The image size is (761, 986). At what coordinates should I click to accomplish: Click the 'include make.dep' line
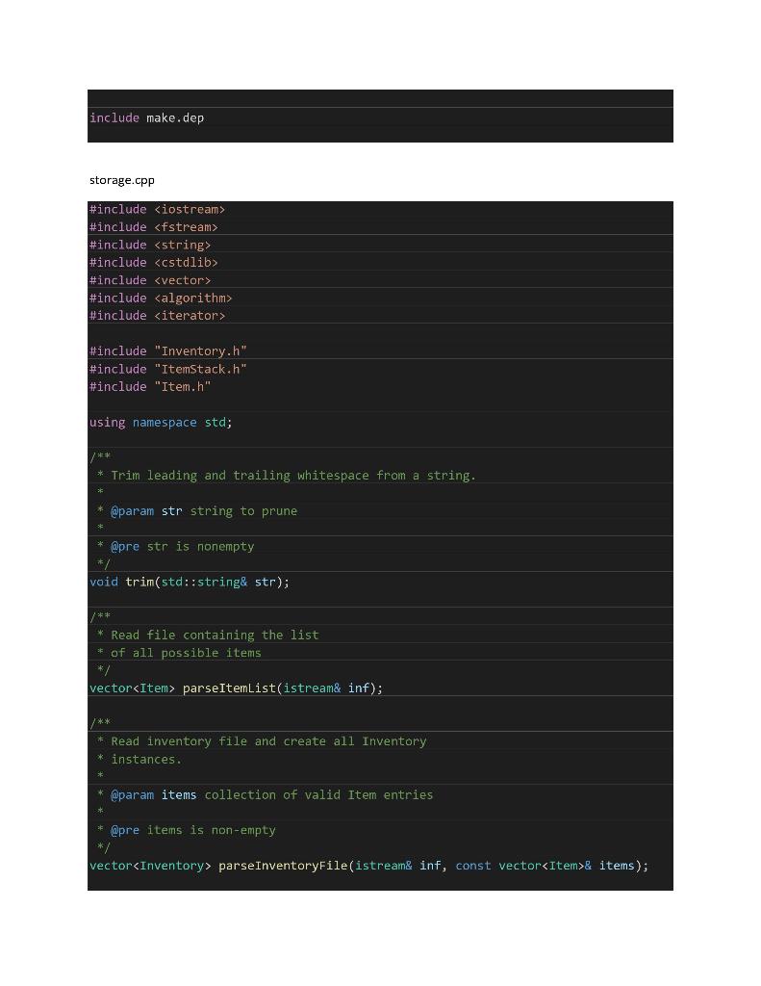point(146,117)
